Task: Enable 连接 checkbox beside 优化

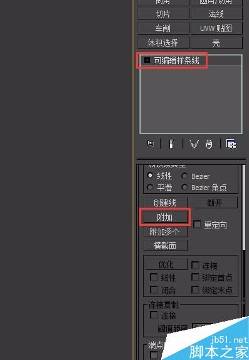Action: click(x=195, y=265)
